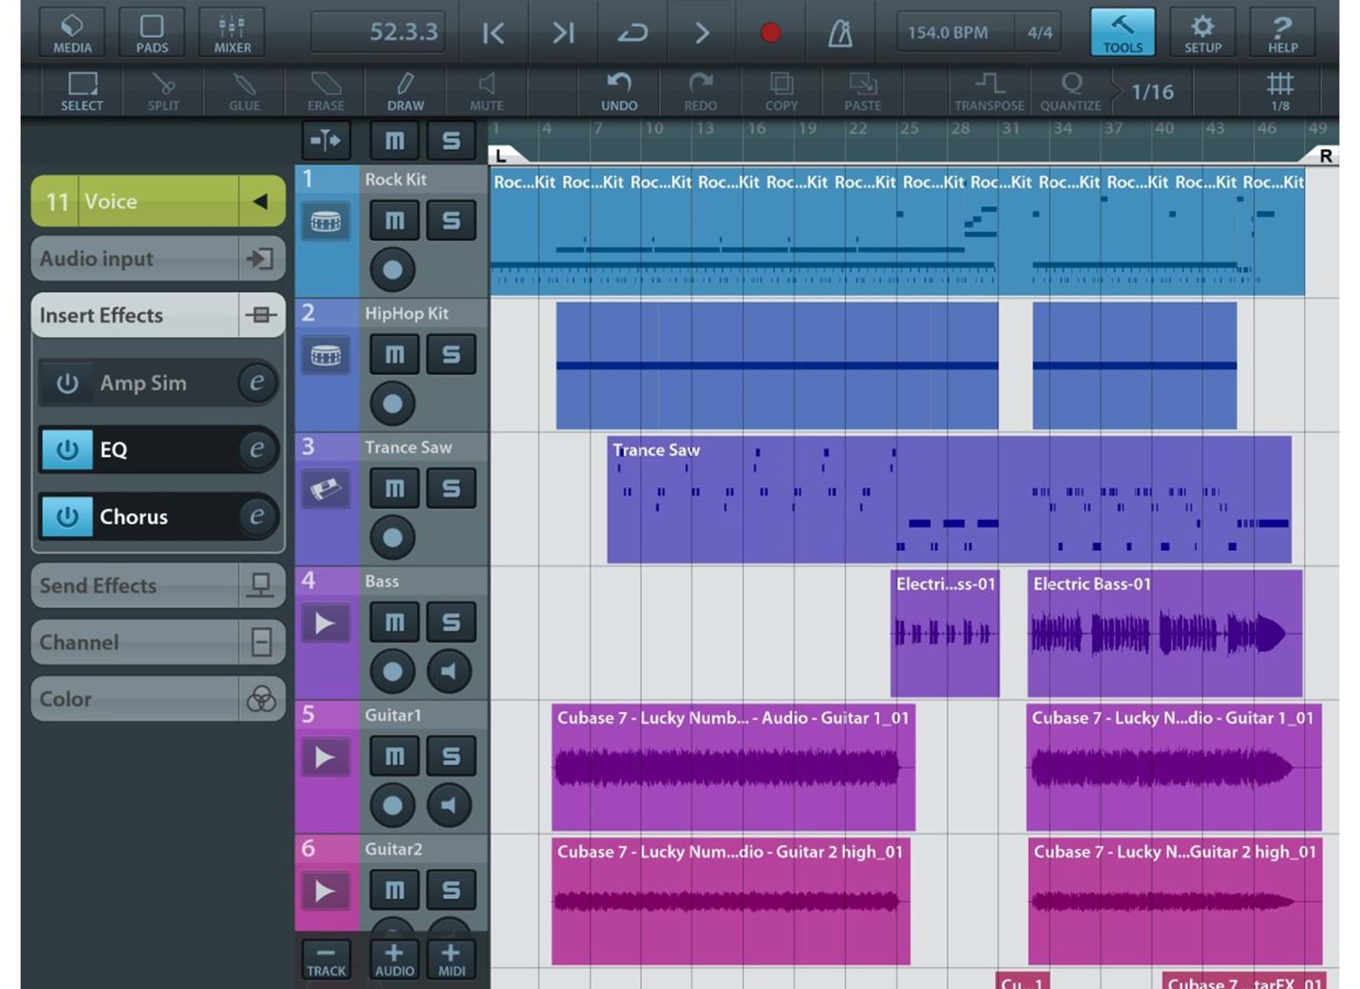
Task: Open the Mixer view
Action: click(232, 32)
